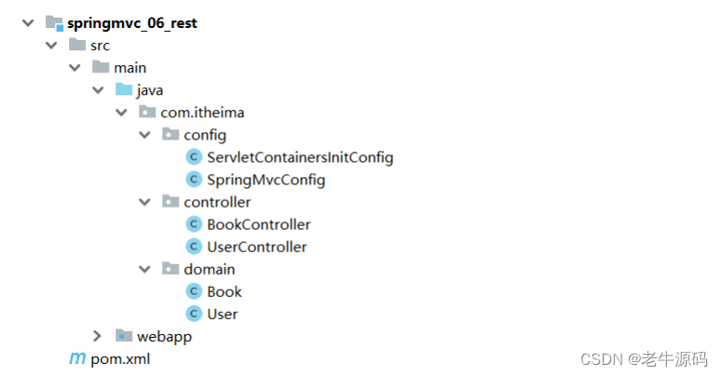Image resolution: width=722 pixels, height=376 pixels.
Task: Click the SpringMvcConfig class icon
Action: (194, 180)
